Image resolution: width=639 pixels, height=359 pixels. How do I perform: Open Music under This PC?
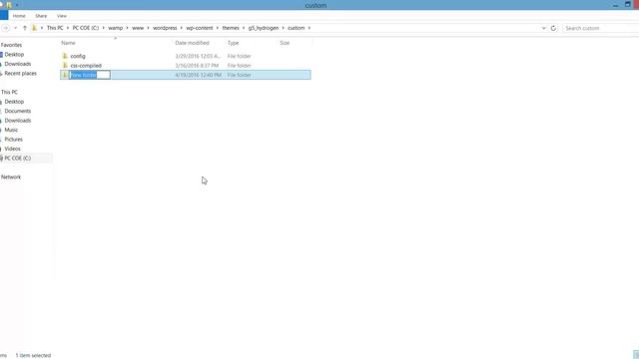11,130
